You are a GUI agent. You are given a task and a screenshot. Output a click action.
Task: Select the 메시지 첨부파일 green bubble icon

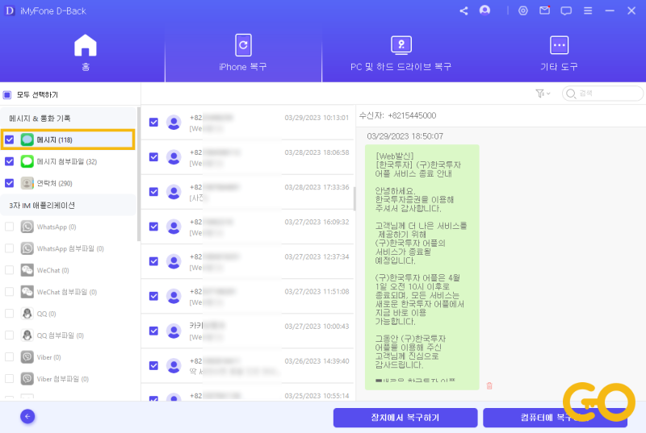(x=27, y=161)
